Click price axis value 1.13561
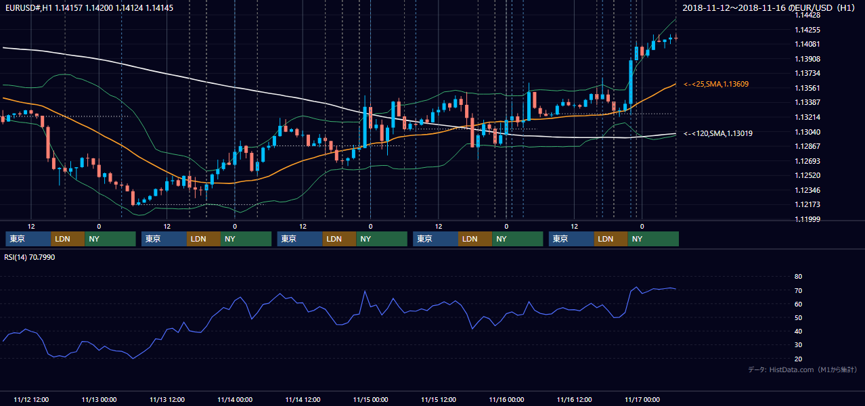The image size is (865, 406). pyautogui.click(x=807, y=88)
